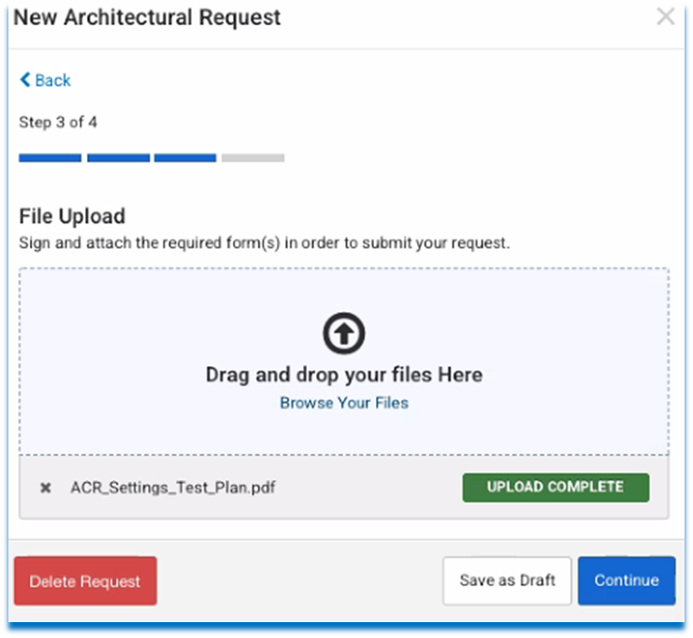Open Browse Your Files link

[344, 403]
